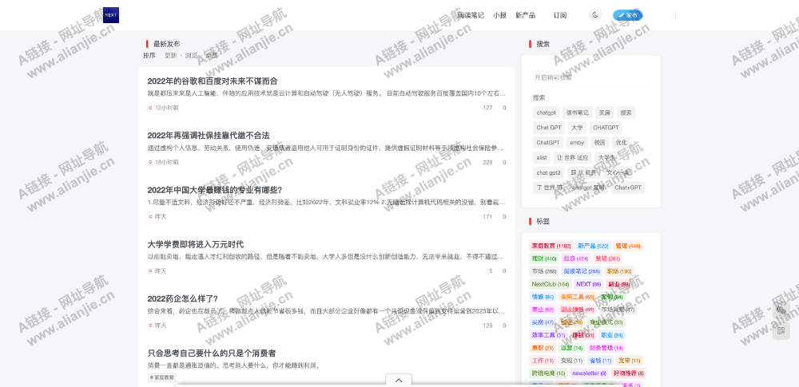Open tag 市场 (268)

[544, 271]
